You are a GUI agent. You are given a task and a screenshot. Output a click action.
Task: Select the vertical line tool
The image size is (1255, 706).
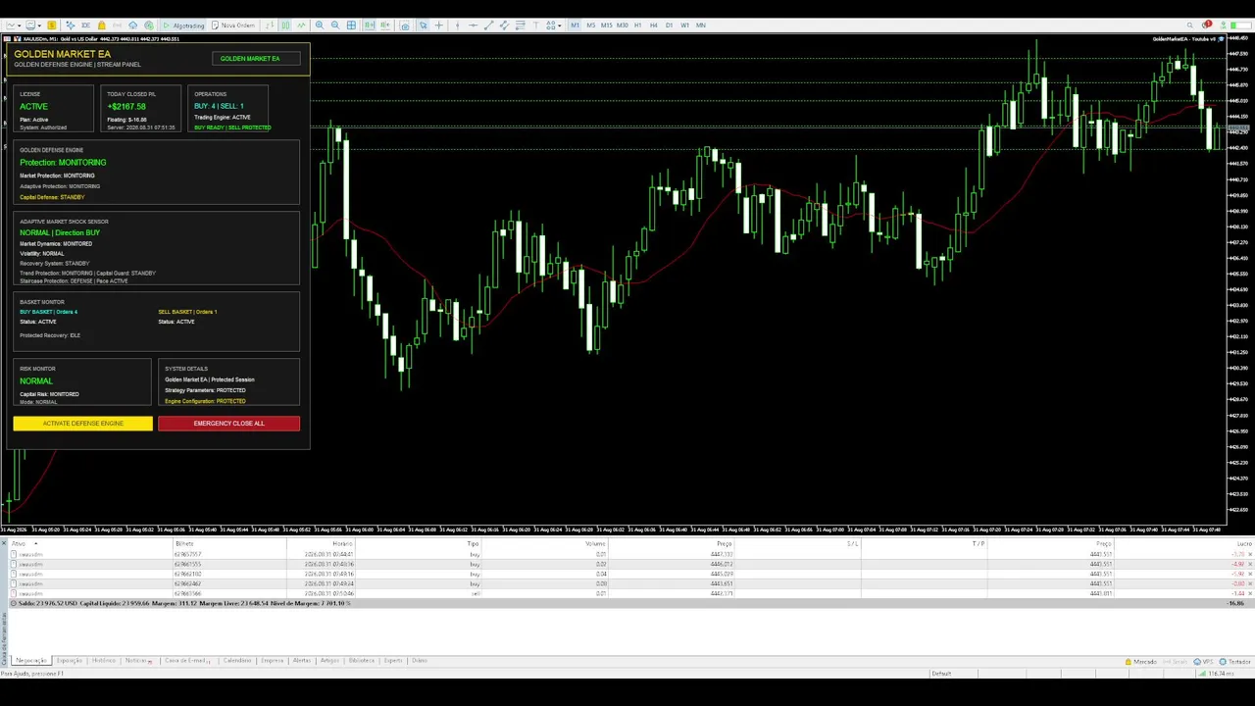pyautogui.click(x=457, y=25)
